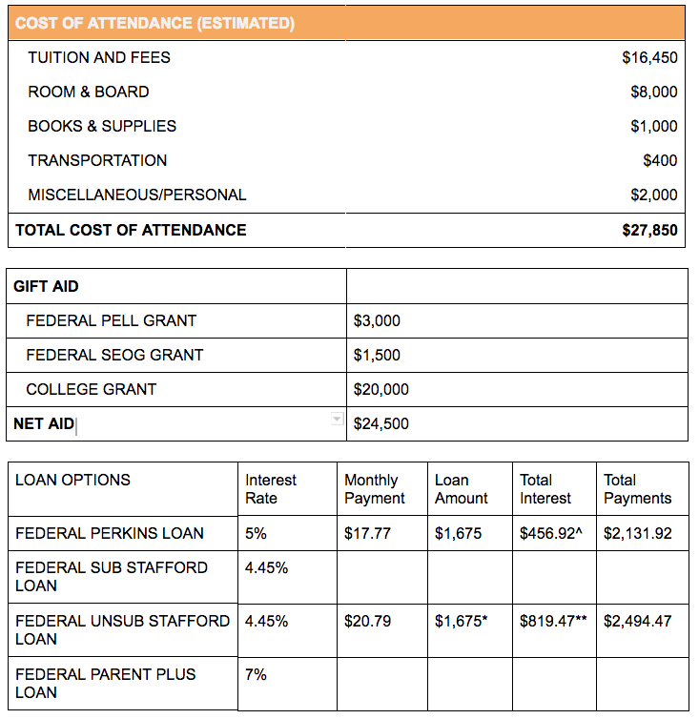Select the empty Monthly Payment cell for Sub Stafford
699x719 pixels.
click(x=381, y=577)
